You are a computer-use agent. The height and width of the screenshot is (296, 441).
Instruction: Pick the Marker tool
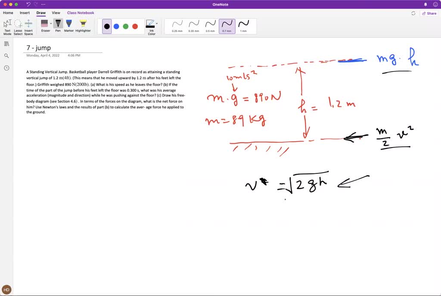(x=68, y=26)
